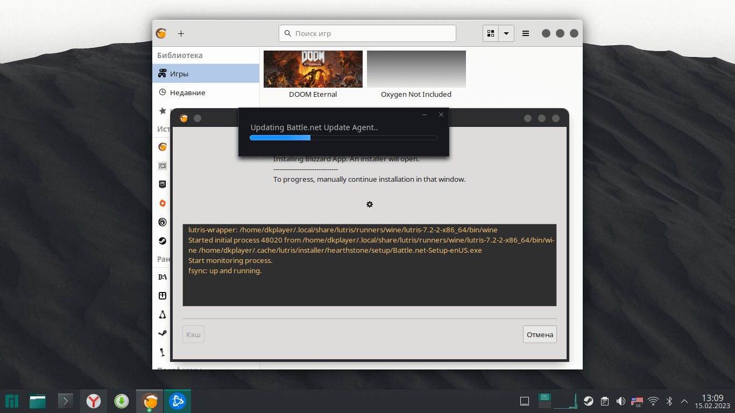This screenshot has width=735, height=413.
Task: Add a new game with the plus button
Action: point(181,33)
